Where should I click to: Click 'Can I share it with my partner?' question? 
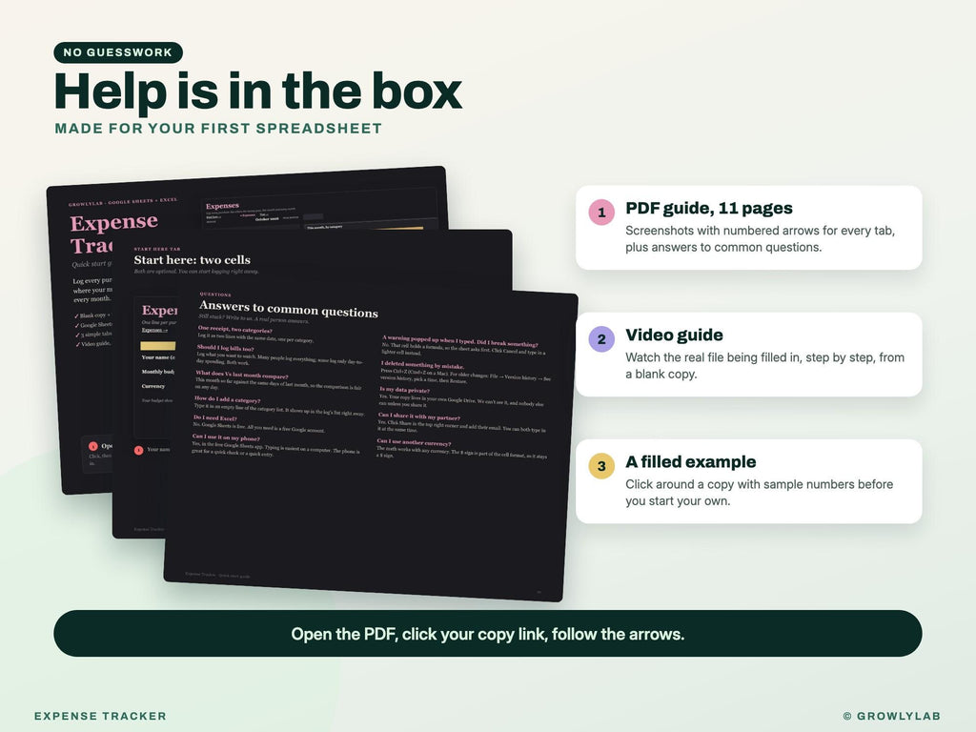[x=419, y=416]
